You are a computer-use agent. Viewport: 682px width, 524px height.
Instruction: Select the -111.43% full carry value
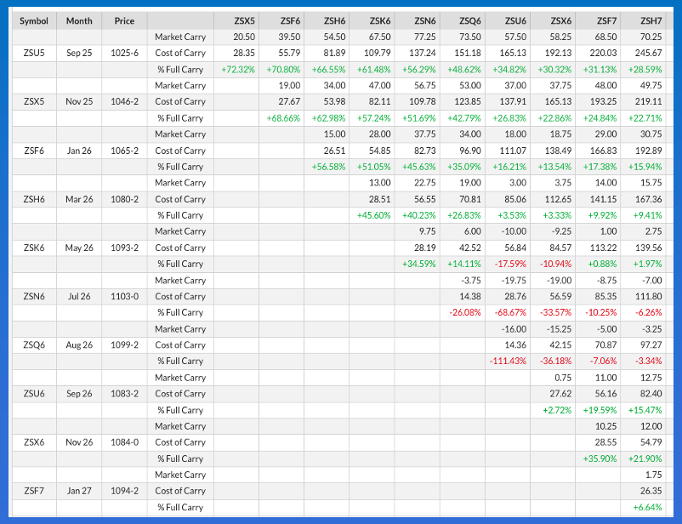(x=508, y=361)
